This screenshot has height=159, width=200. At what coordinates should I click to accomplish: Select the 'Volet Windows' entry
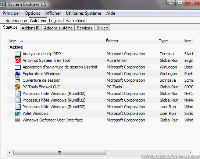35,113
